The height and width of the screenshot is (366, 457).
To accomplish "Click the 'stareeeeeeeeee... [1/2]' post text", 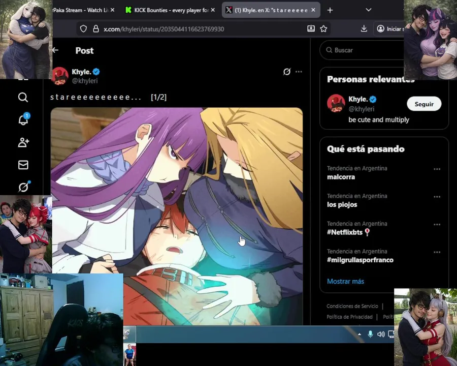I will click(x=109, y=97).
